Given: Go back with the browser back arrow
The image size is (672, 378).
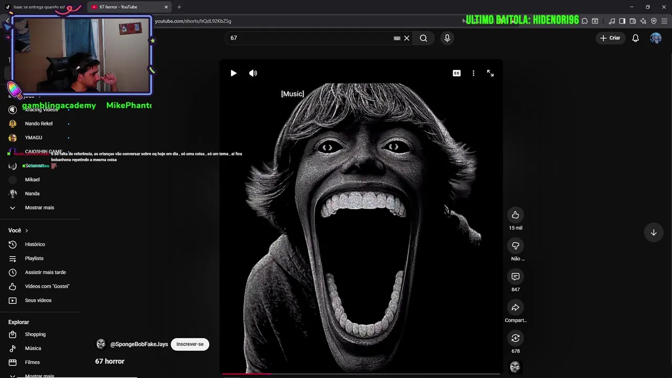Looking at the screenshot, I should [7, 21].
